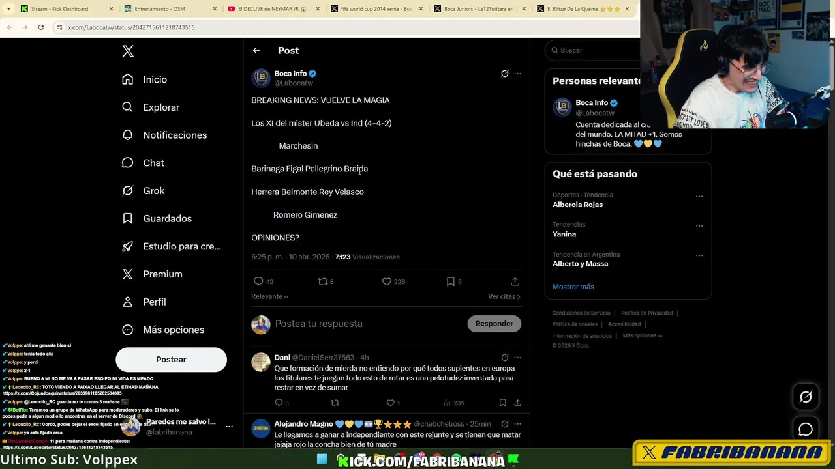Open Estudio para creadores item
The width and height of the screenshot is (835, 469).
click(172, 246)
